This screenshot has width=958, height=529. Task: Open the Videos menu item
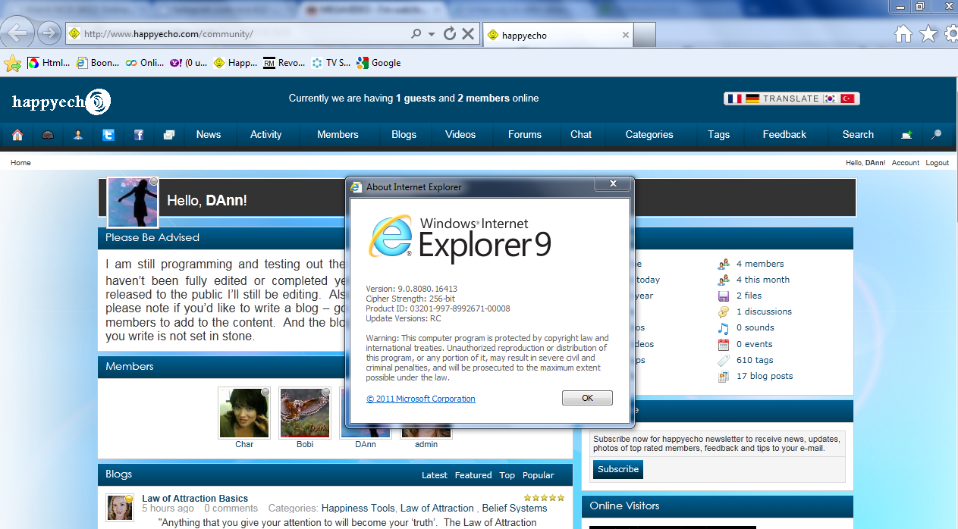[x=460, y=134]
